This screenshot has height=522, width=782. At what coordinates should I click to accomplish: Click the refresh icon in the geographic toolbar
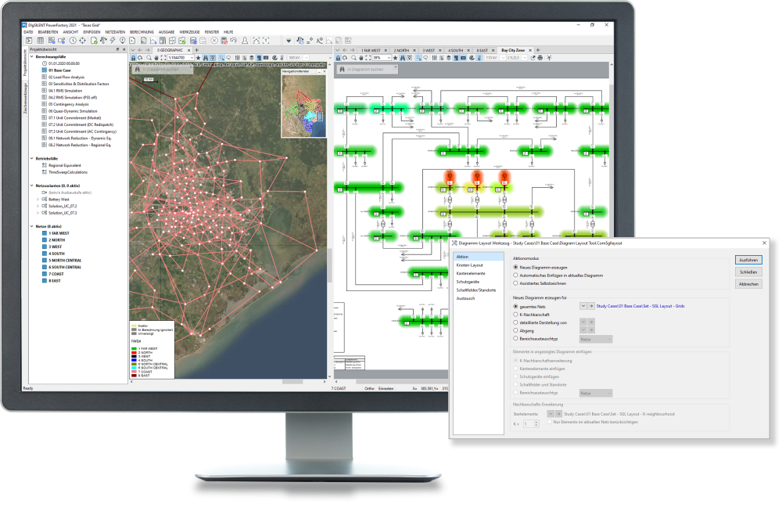pyautogui.click(x=140, y=58)
